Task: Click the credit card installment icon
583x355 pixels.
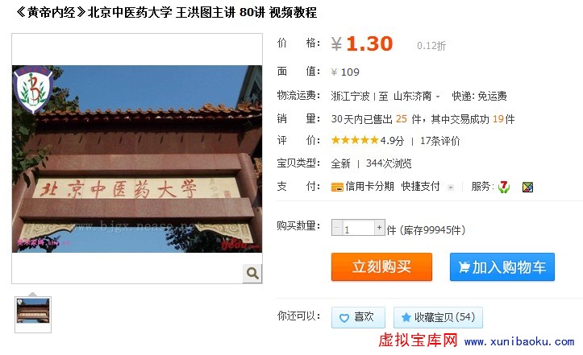Action: (337, 187)
